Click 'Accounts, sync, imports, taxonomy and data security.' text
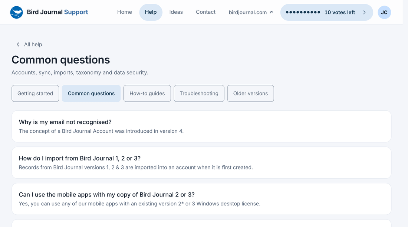Screen dimensions: 408x227 [80, 72]
